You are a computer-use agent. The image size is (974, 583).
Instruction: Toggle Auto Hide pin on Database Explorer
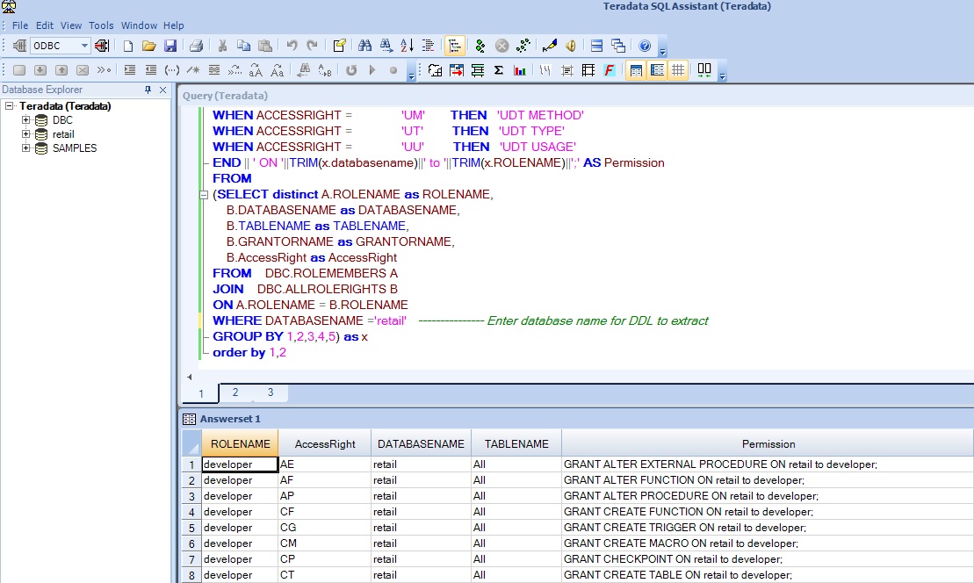pos(148,90)
